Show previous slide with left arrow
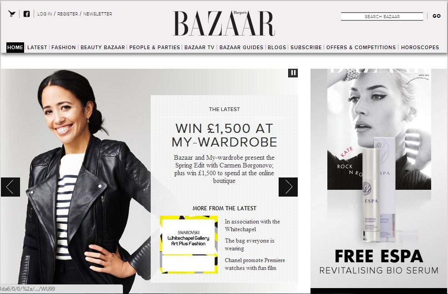The width and height of the screenshot is (448, 294). pyautogui.click(x=10, y=187)
